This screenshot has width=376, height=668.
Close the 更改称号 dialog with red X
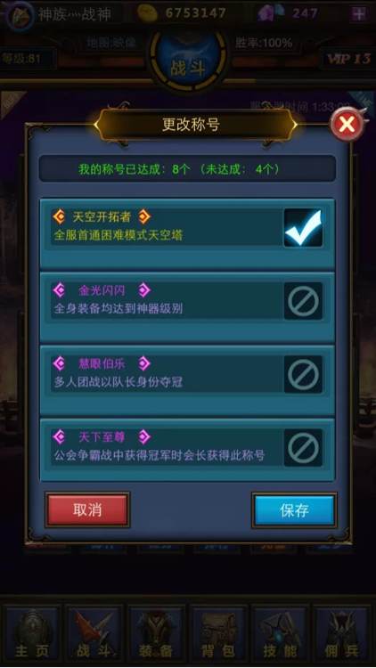click(x=347, y=125)
